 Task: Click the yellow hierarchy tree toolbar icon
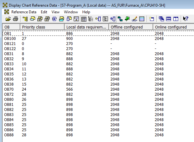click(x=25, y=19)
